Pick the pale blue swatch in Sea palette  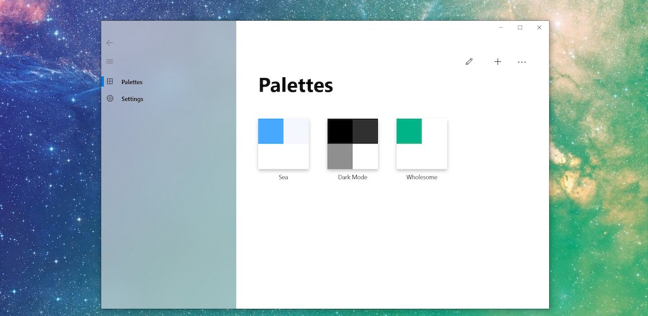click(x=296, y=131)
